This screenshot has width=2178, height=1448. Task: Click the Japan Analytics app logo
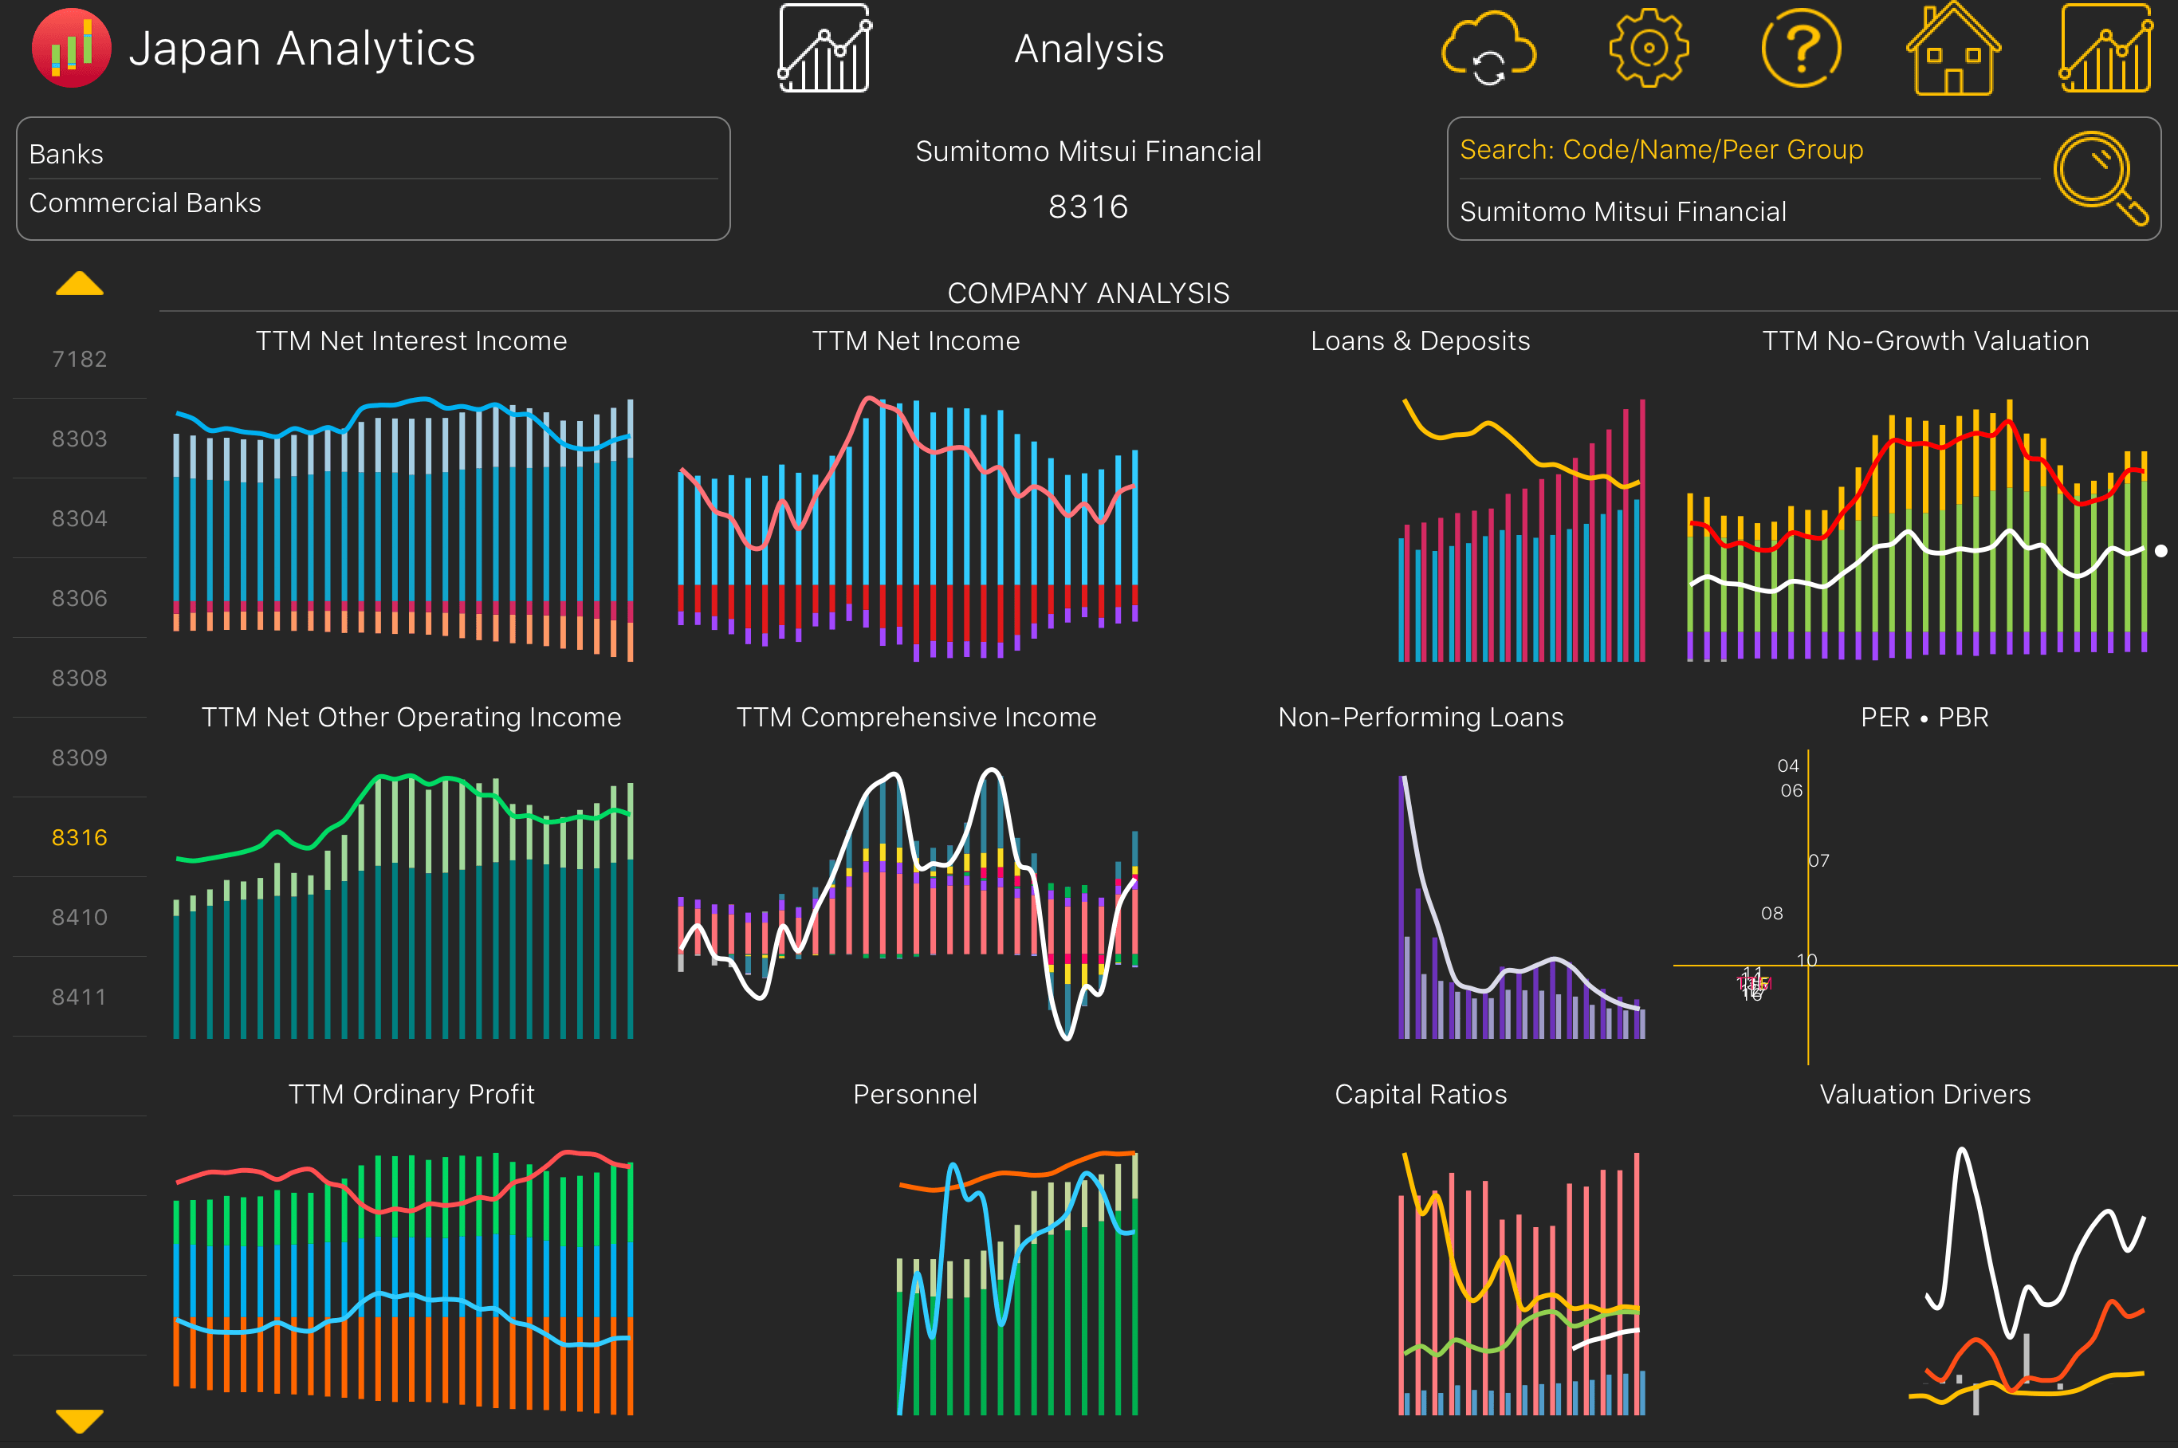71,48
